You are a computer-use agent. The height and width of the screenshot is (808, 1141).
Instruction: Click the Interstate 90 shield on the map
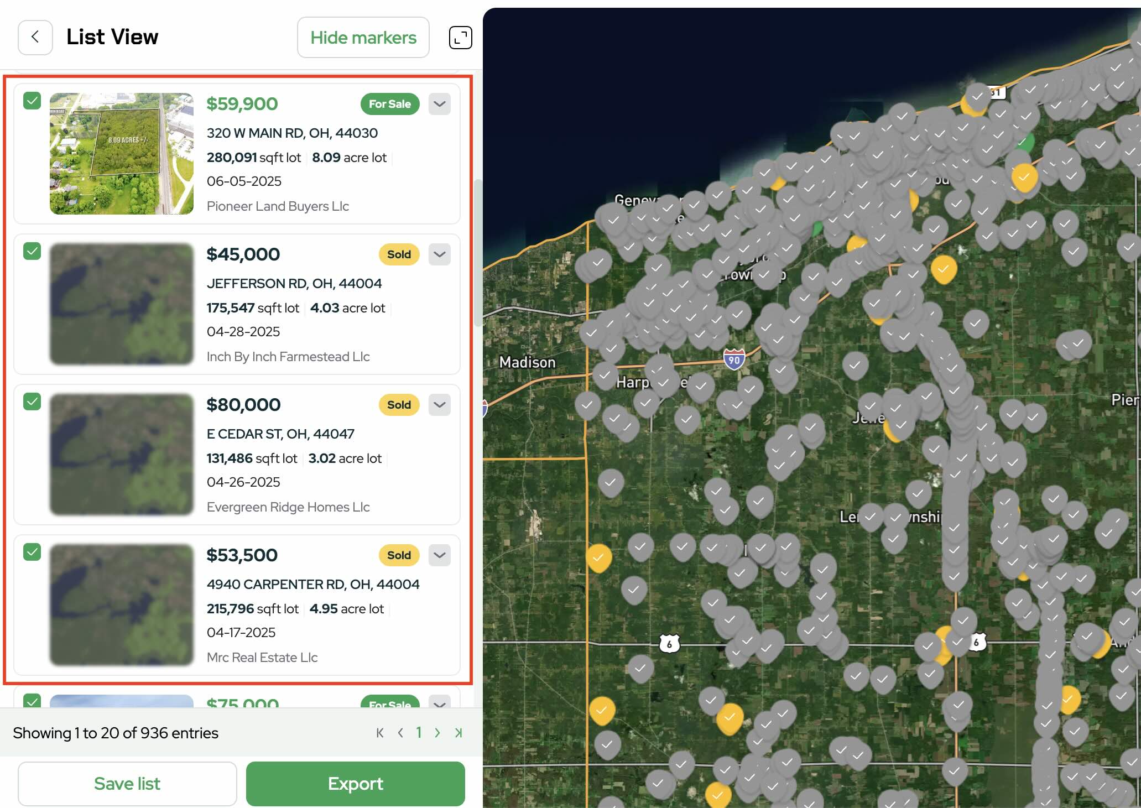point(734,360)
